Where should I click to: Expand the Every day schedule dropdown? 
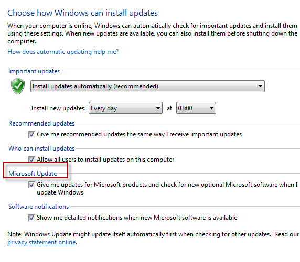[x=125, y=108]
